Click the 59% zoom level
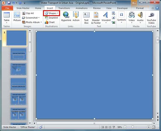This screenshot has height=131, width=161. tap(119, 127)
